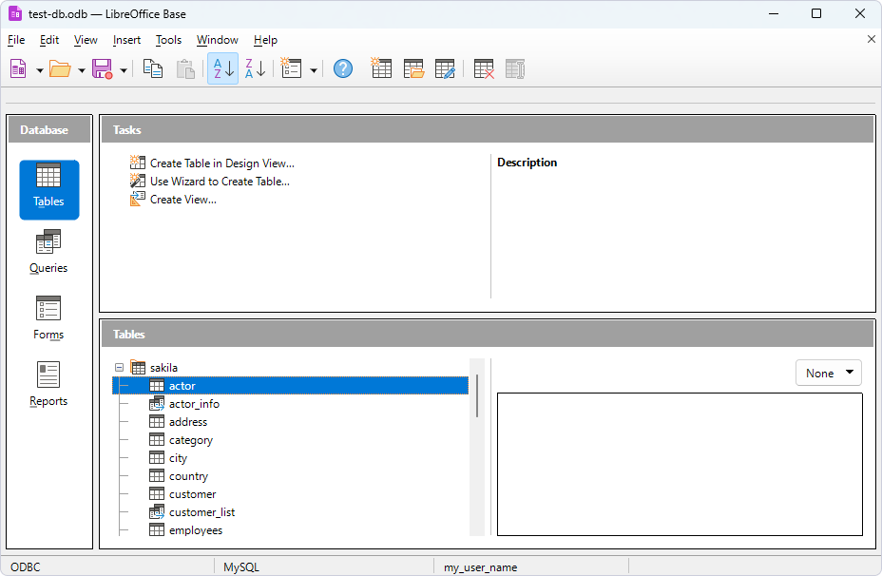This screenshot has width=882, height=576.
Task: Click the Copy icon in toolbar
Action: (153, 68)
